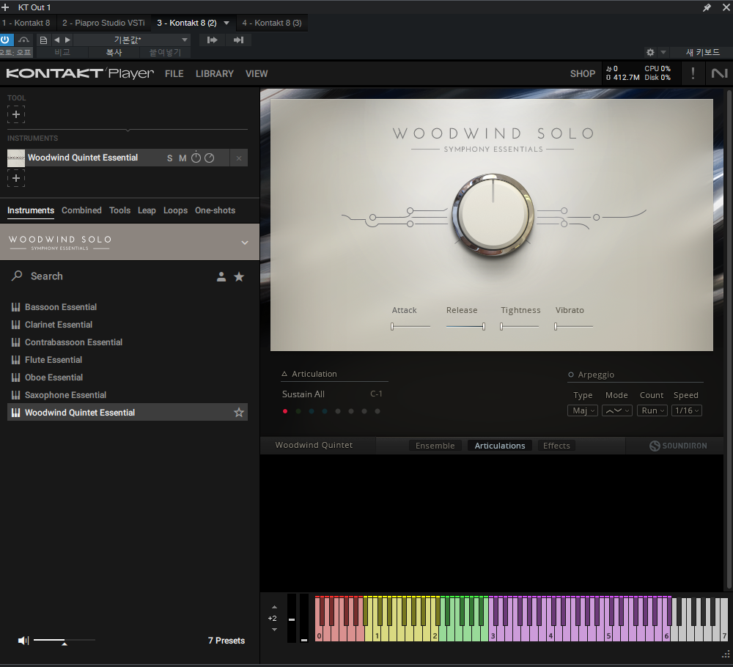
Task: Select Flute Essential preset
Action: tap(127, 360)
